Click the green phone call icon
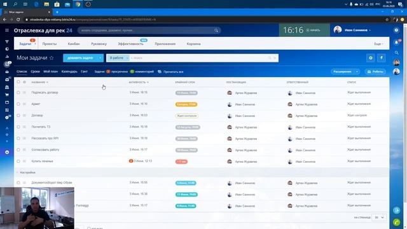The image size is (407, 229). (397, 222)
